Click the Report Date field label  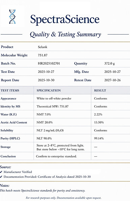point(10,80)
